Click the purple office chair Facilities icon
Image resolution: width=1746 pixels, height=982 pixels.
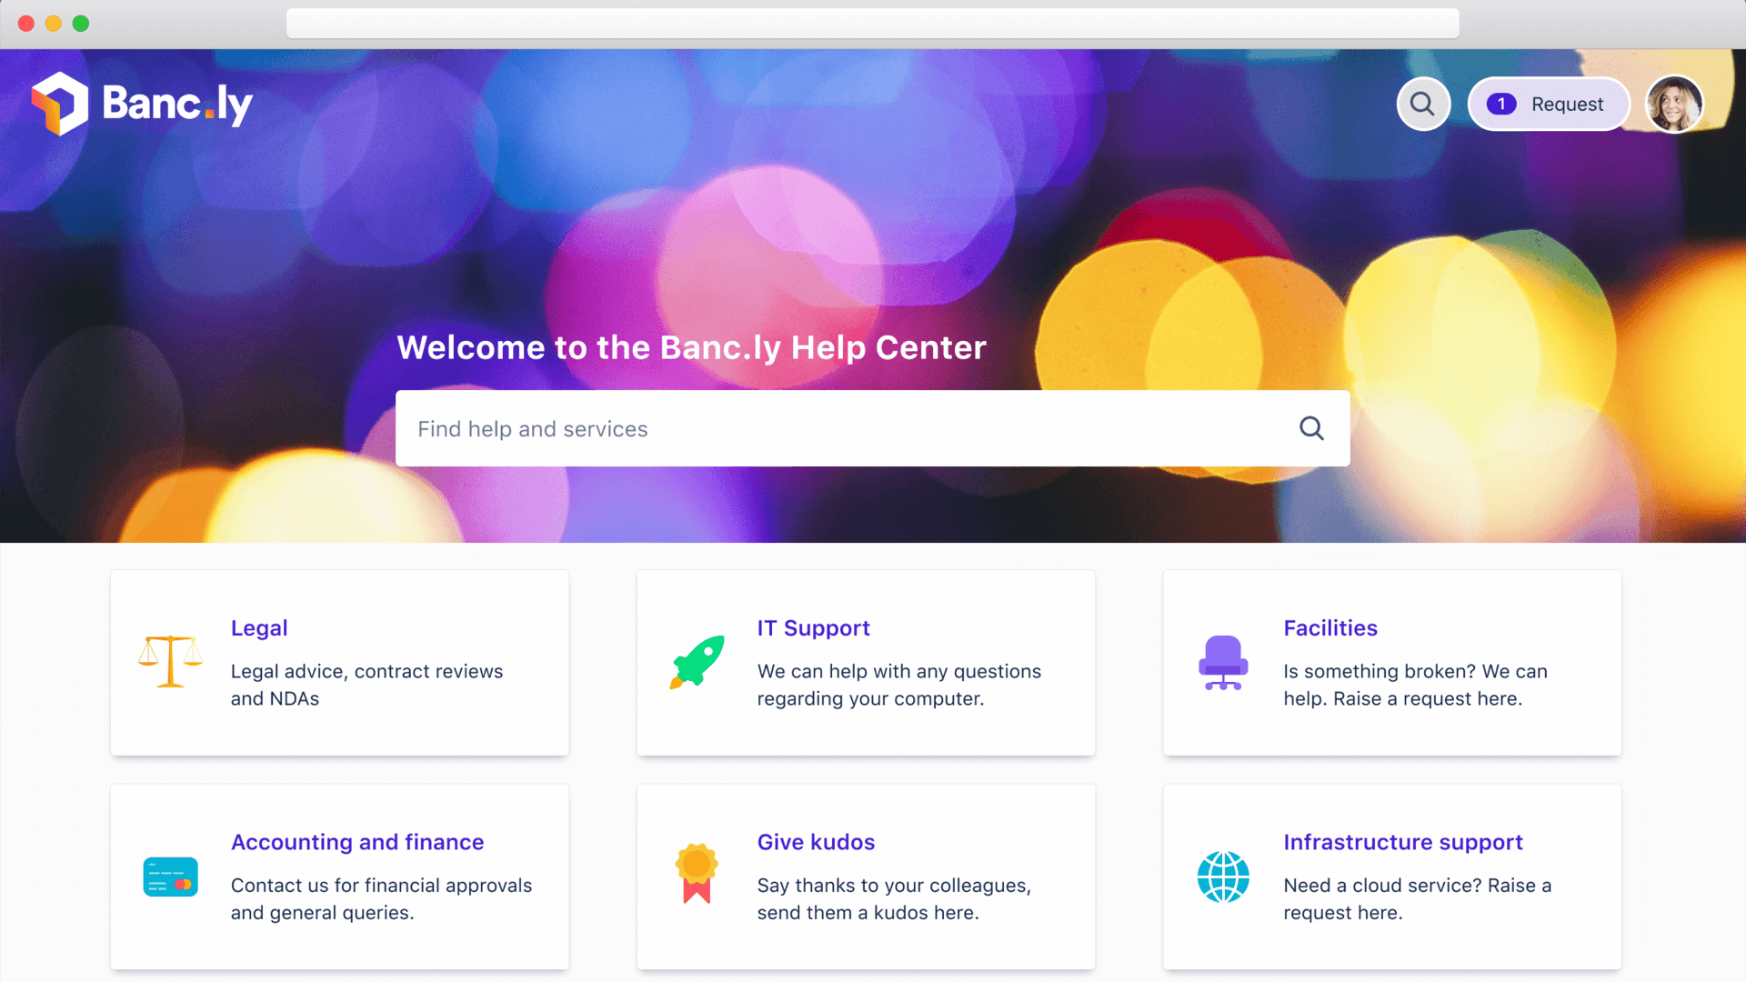[x=1223, y=662]
